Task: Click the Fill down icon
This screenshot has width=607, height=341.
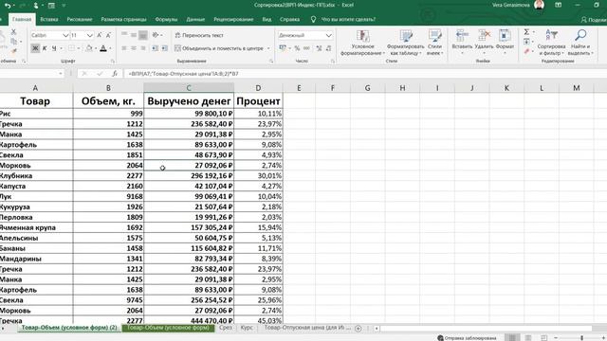Action: pos(526,42)
